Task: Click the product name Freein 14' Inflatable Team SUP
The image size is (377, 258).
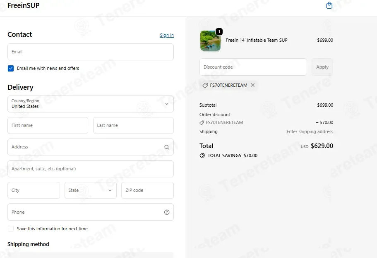Action: [257, 40]
